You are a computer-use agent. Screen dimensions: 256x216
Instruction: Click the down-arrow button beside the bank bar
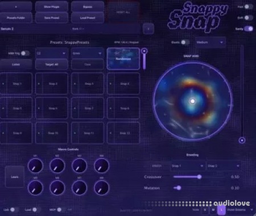[x=148, y=29]
